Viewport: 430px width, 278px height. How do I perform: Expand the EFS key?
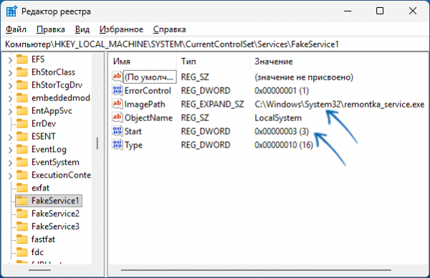tap(10, 60)
